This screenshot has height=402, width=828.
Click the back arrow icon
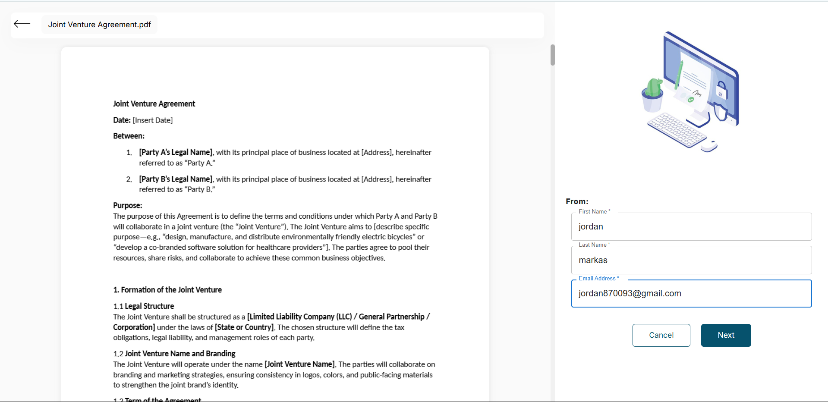pyautogui.click(x=22, y=24)
